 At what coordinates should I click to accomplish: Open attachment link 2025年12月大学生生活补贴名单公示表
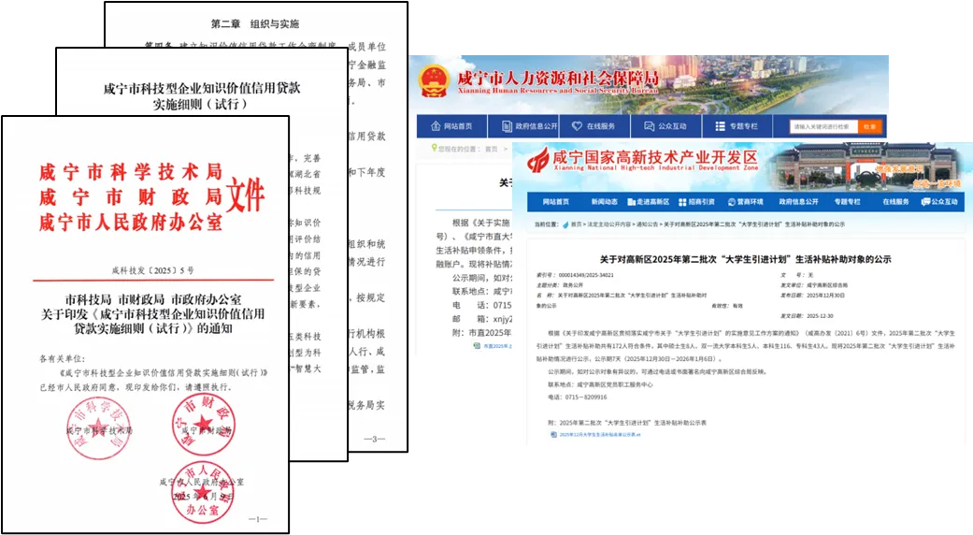click(599, 435)
